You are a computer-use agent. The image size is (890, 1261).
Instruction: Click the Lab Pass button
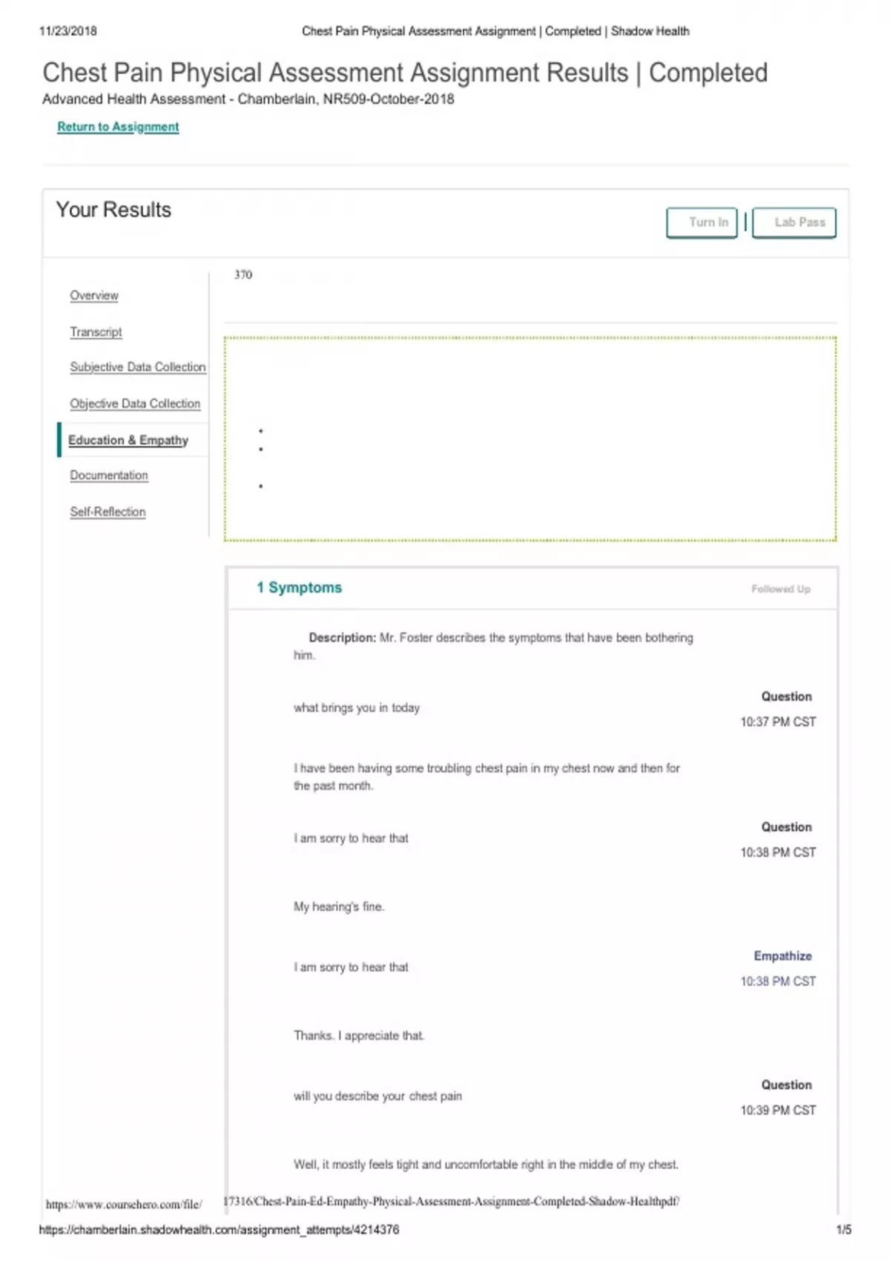[x=794, y=223]
